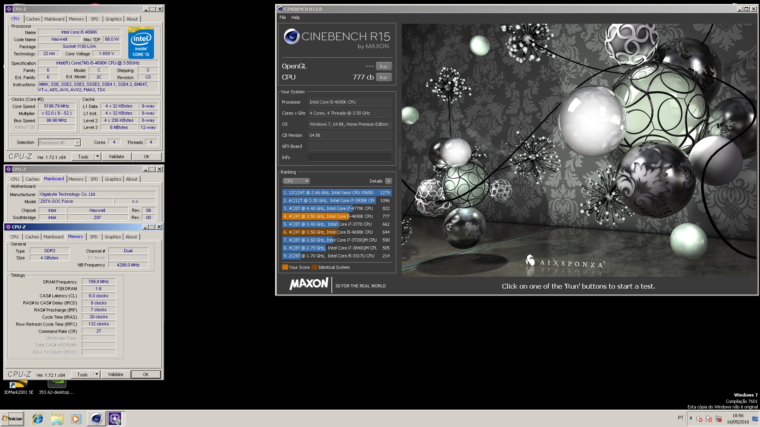
Task: Open Windows Explorer folder taskbar icon
Action: [x=57, y=419]
